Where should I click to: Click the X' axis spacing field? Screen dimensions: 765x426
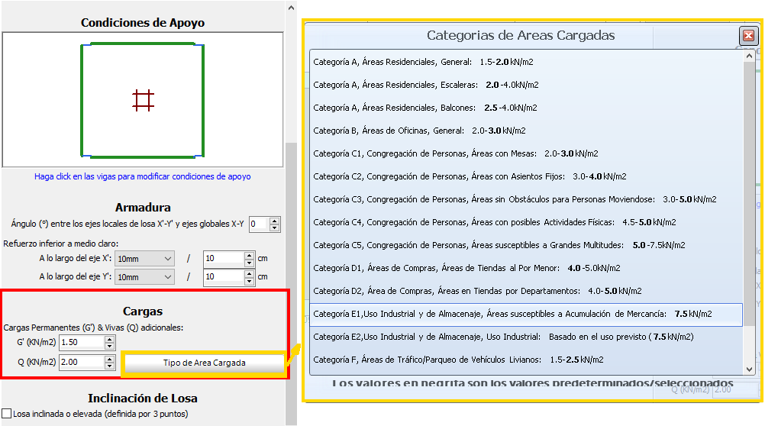click(x=223, y=259)
